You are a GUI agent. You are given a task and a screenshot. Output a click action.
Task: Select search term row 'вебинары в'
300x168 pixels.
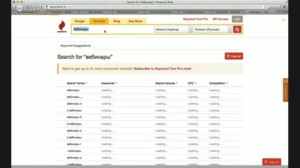[150, 131]
